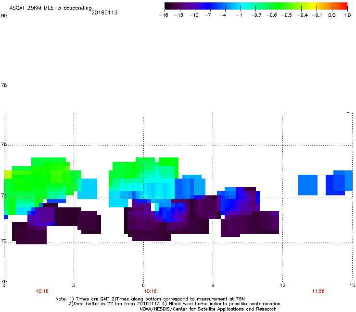Click the color bar label '-10'
The height and width of the screenshot is (312, 356).
[x=194, y=15]
